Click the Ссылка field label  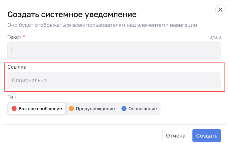17,67
